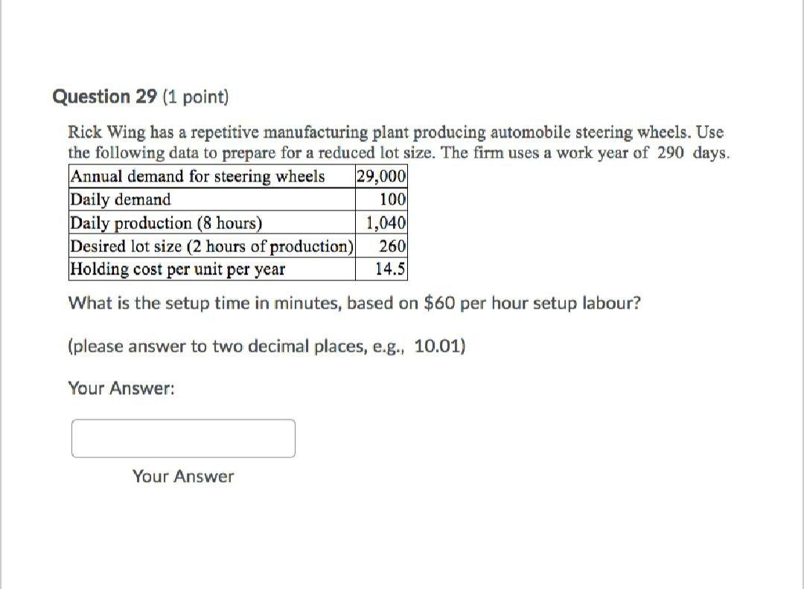The height and width of the screenshot is (589, 804).
Task: Click the Your Answer text below the box
Action: (182, 477)
